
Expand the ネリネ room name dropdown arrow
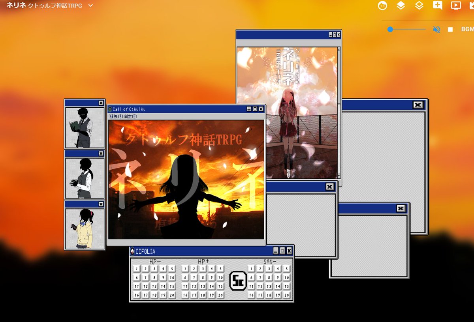[90, 6]
